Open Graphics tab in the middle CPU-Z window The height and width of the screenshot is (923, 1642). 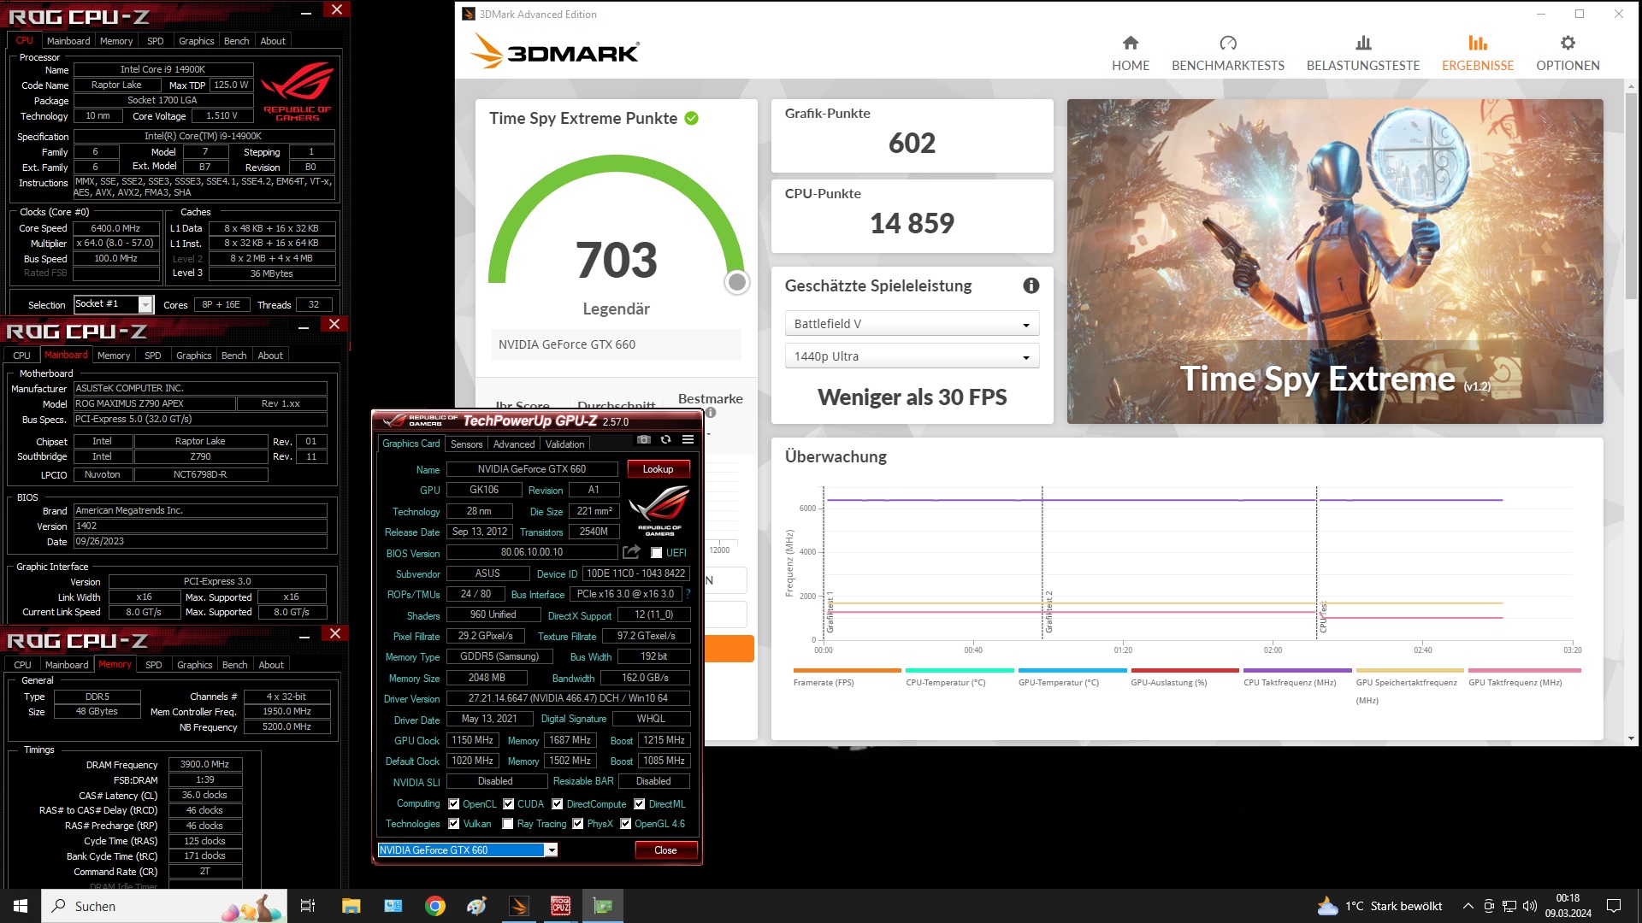[193, 356]
